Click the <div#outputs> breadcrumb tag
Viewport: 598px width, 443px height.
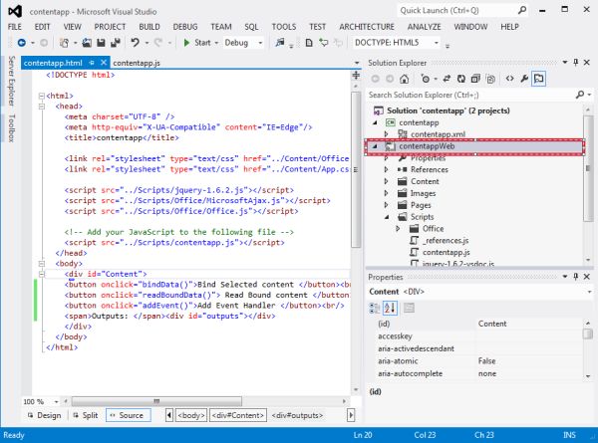[297, 415]
